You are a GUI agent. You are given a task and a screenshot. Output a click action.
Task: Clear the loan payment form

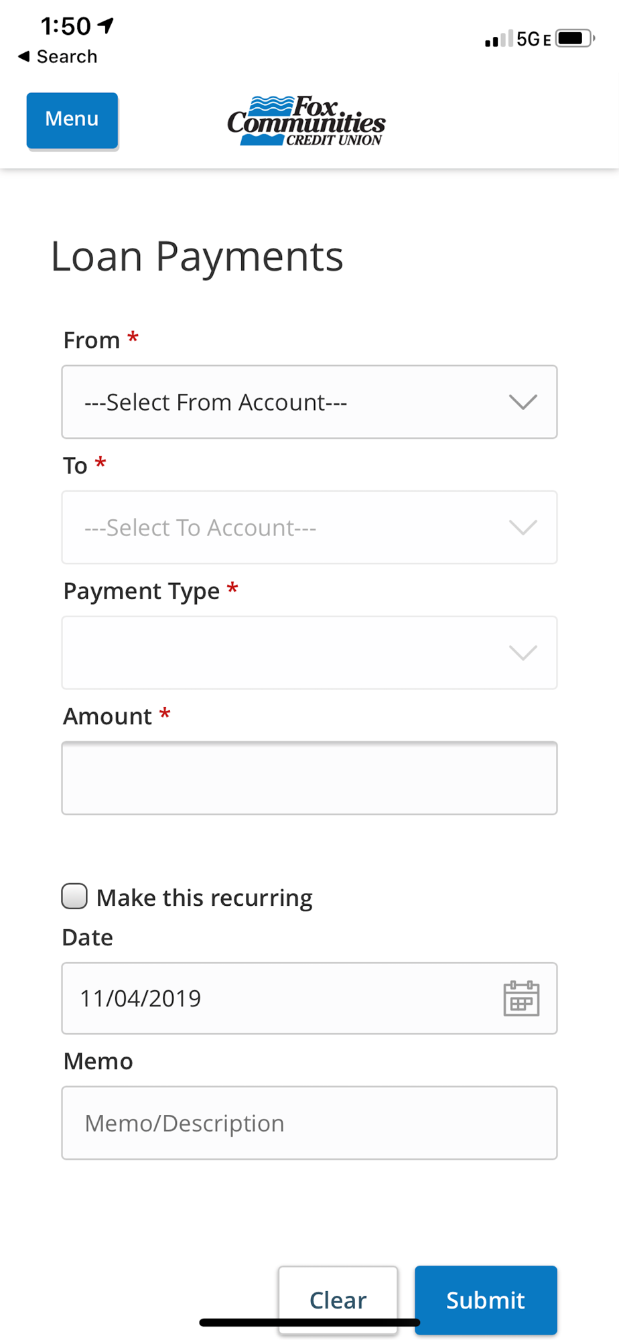338,1300
